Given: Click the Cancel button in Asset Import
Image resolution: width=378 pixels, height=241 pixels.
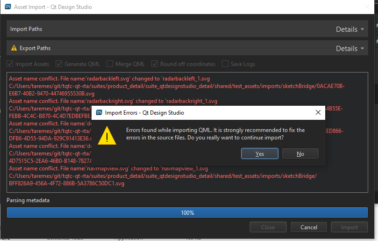Looking at the screenshot, I should point(308,227).
